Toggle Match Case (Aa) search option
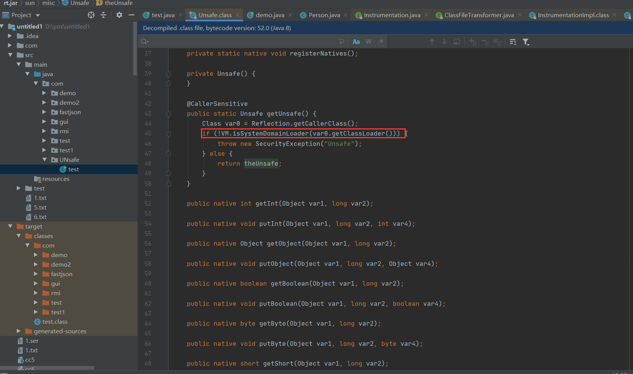 (356, 42)
